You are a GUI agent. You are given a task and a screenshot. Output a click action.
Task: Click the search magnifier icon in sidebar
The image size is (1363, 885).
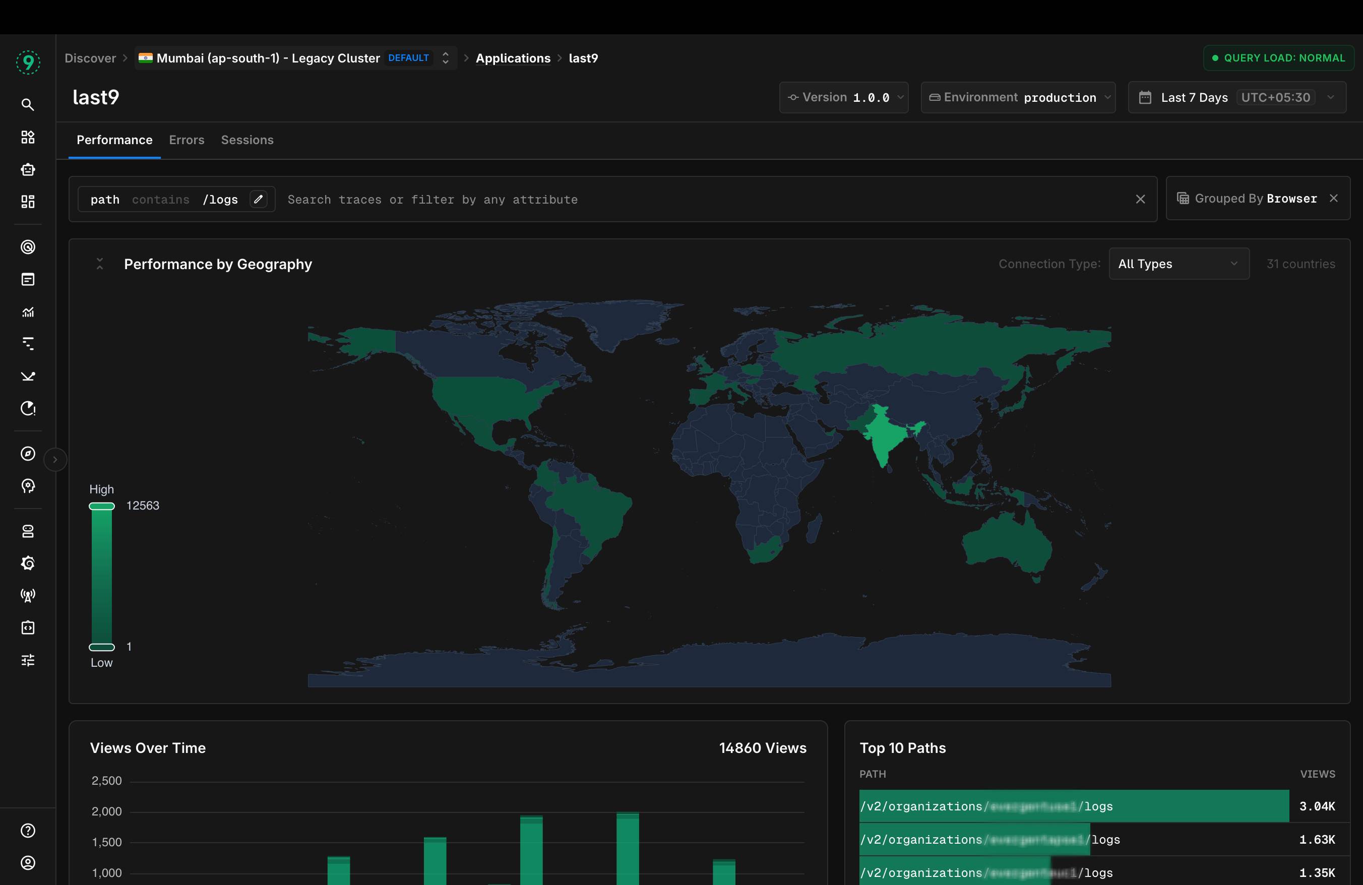click(x=28, y=104)
